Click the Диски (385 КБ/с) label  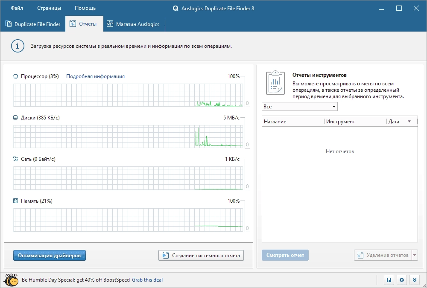(40, 118)
